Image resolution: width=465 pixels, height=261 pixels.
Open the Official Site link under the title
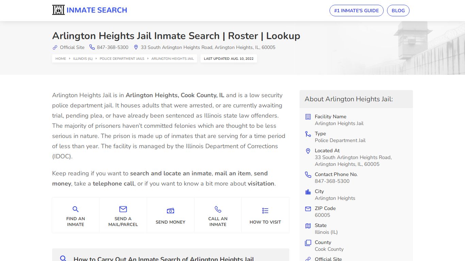pos(72,47)
